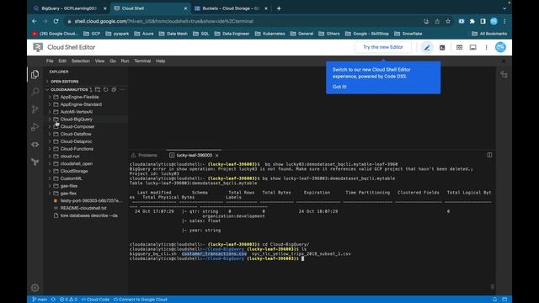
Task: Open the Run menu
Action: [x=125, y=61]
